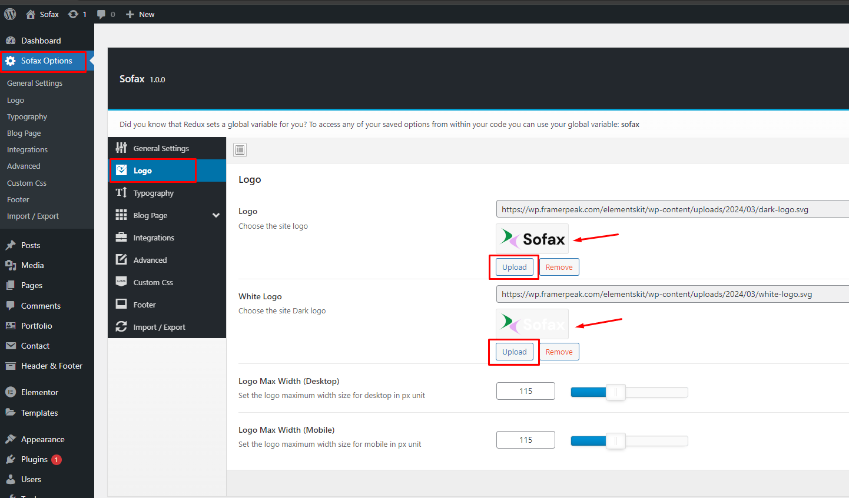
Task: Open Integrations submenu link in sidebar
Action: click(28, 149)
